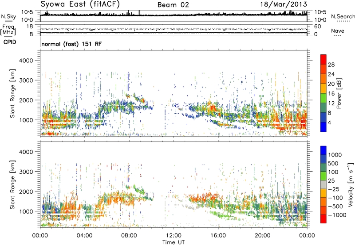
Task: Click the '60' Nave axis tick
Action: [318, 27]
